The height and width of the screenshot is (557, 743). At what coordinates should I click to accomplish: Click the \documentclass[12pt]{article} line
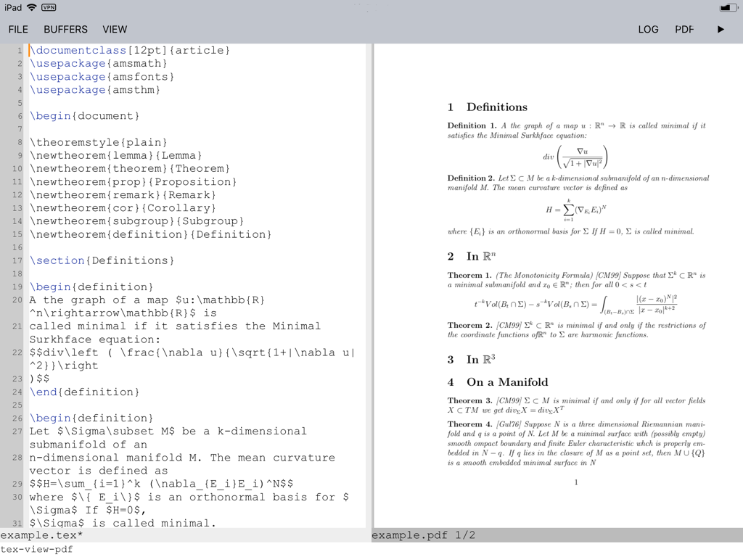click(x=129, y=50)
